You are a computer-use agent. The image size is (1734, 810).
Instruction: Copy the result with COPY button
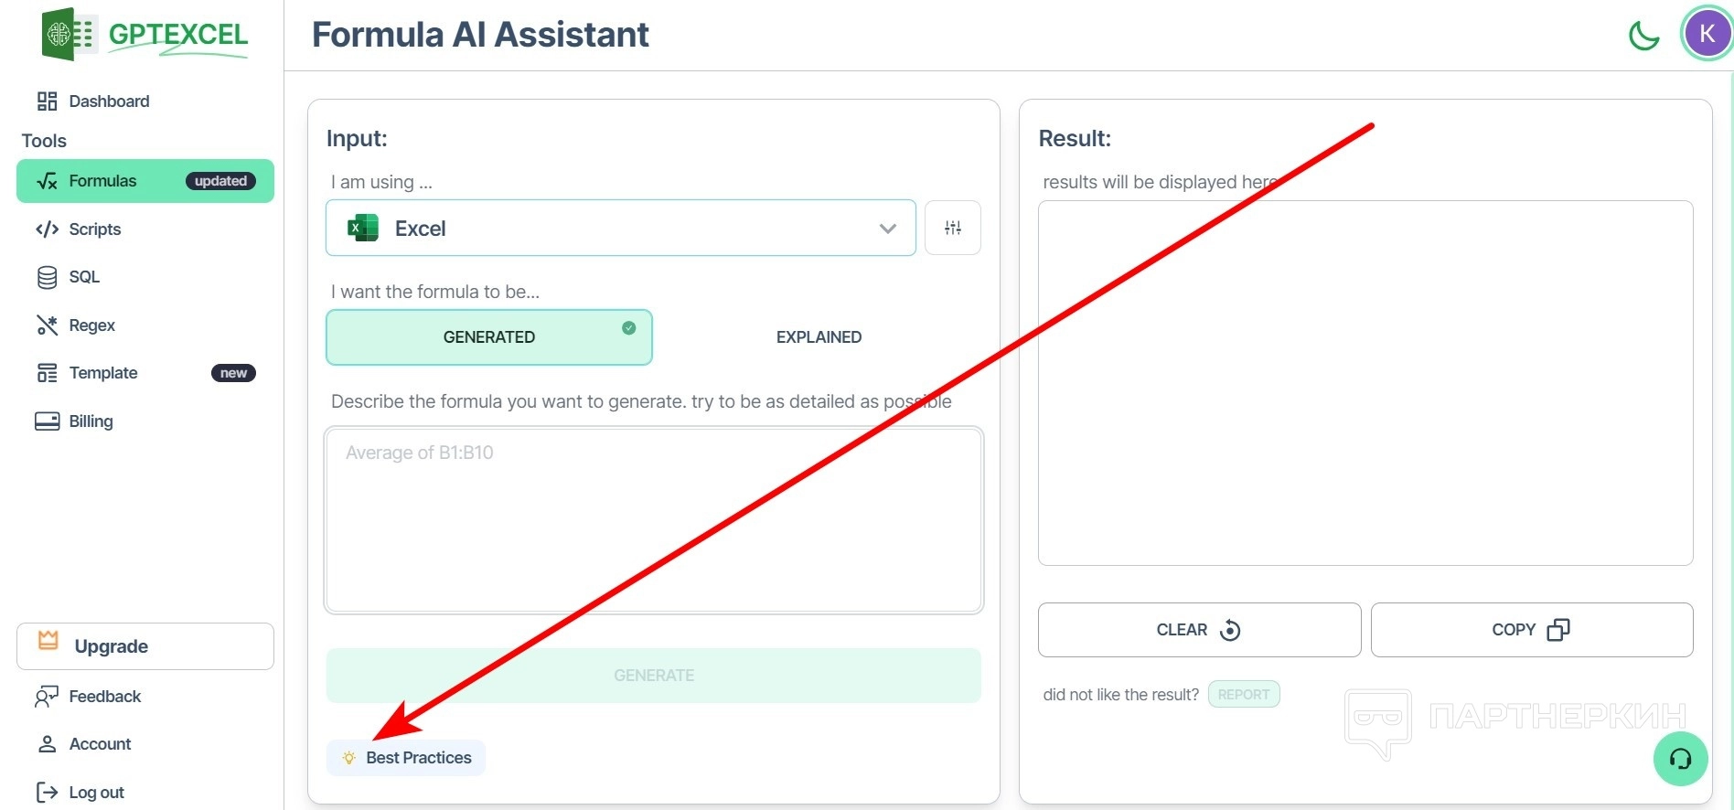tap(1531, 630)
